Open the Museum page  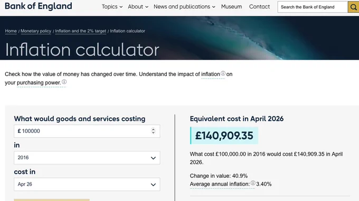tap(231, 7)
